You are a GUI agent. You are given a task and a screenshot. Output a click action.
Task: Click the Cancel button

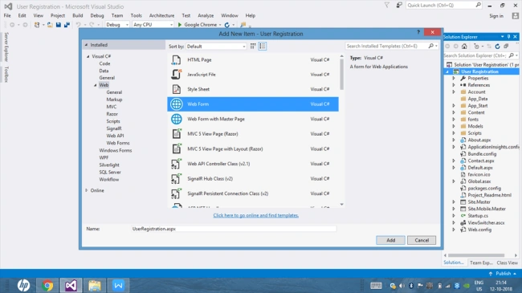422,240
